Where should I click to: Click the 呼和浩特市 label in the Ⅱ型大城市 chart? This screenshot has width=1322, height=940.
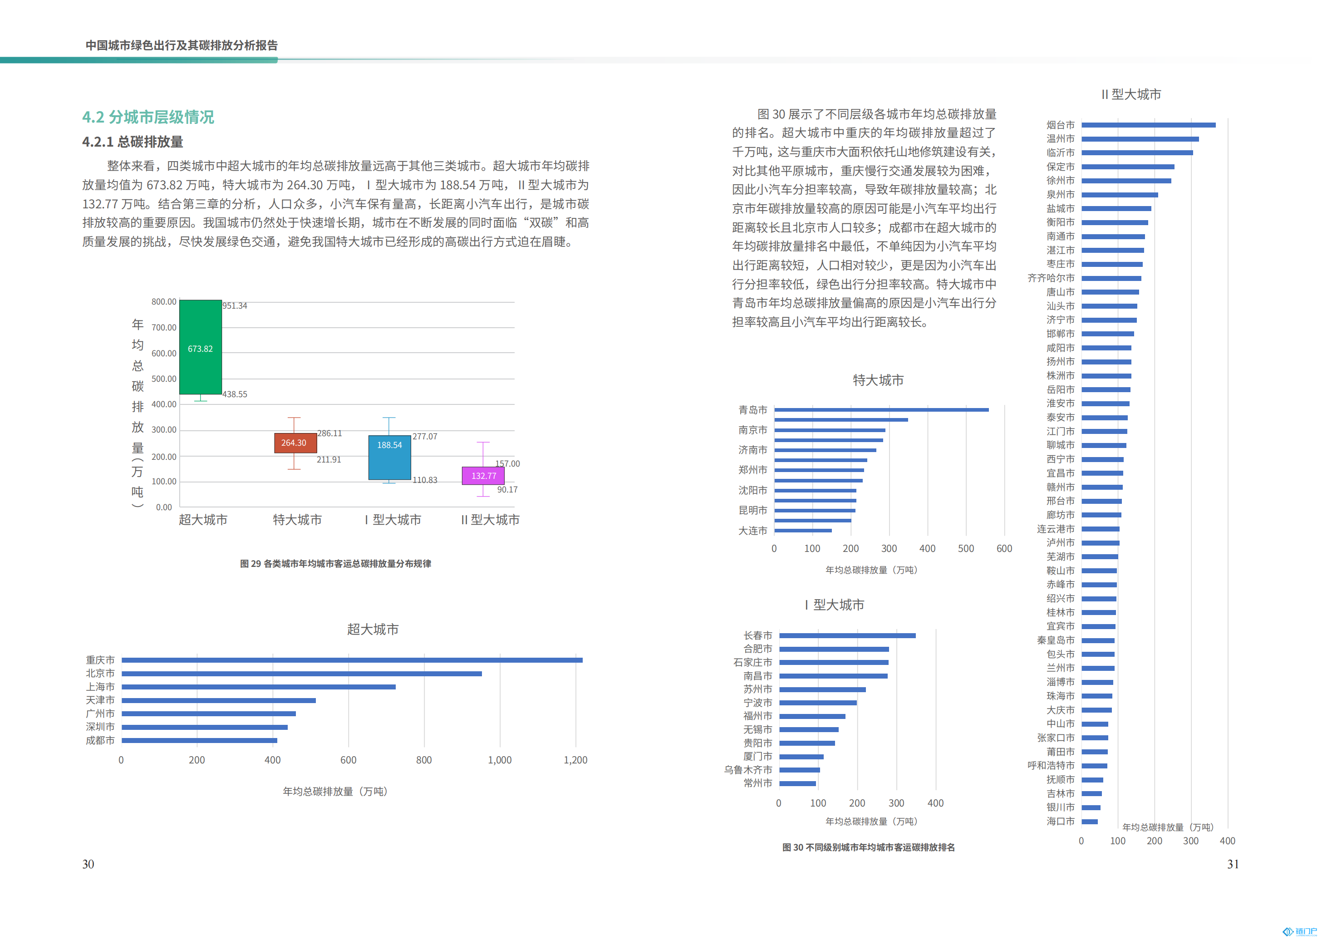pos(1051,766)
